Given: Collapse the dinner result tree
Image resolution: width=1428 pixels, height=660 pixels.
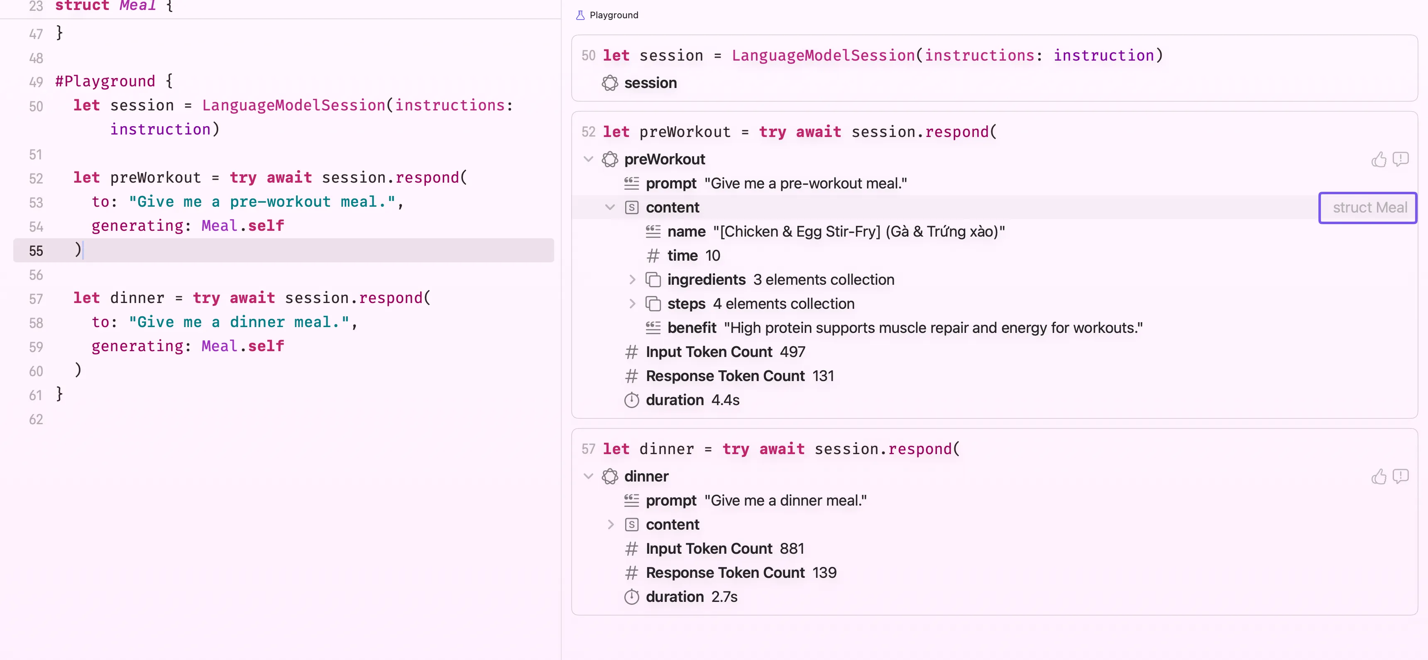Looking at the screenshot, I should (x=588, y=477).
